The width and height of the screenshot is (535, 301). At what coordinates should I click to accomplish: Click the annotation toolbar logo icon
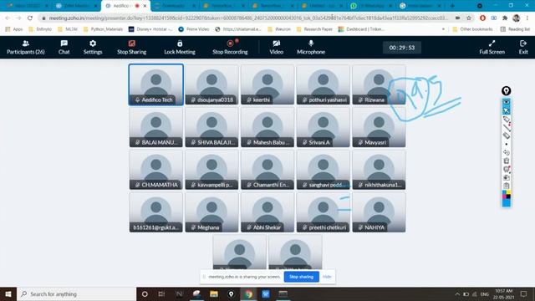506,91
